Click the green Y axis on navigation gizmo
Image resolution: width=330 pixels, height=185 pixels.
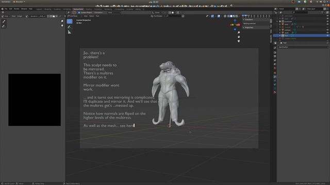232,25
